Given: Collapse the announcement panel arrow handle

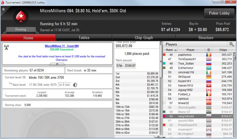Looking at the screenshot, I should pos(57,64).
